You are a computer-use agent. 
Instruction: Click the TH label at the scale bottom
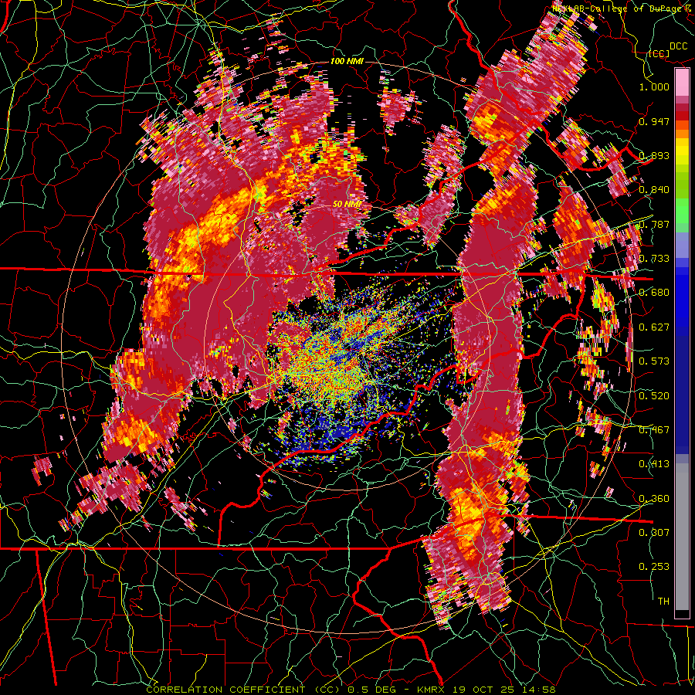(x=663, y=602)
